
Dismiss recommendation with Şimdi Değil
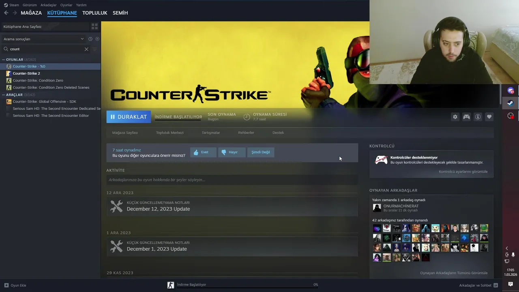click(x=261, y=152)
